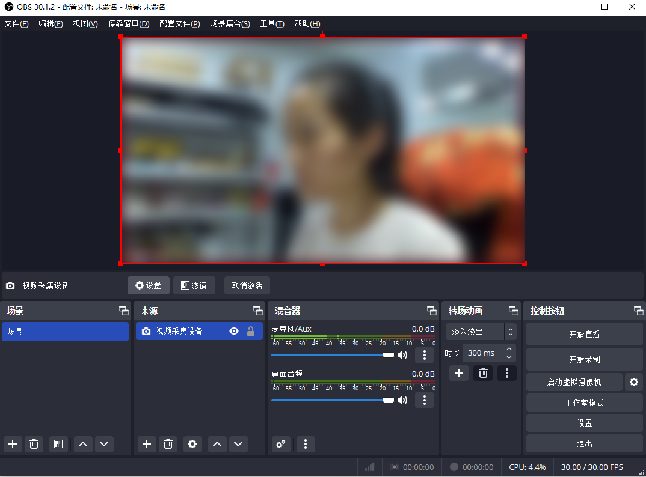Add a new scene with plus icon

(13, 444)
